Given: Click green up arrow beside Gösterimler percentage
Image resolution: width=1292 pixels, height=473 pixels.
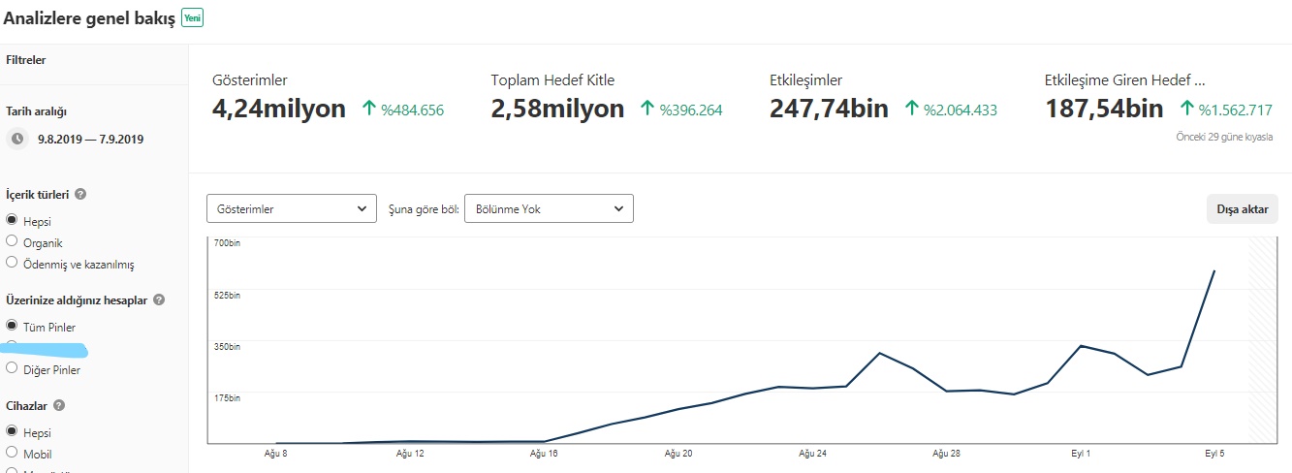Looking at the screenshot, I should (368, 110).
